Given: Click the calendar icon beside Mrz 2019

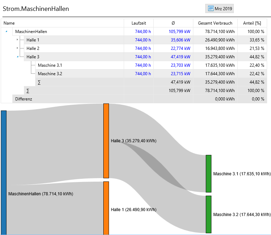Looking at the screenshot, I should (211, 8).
